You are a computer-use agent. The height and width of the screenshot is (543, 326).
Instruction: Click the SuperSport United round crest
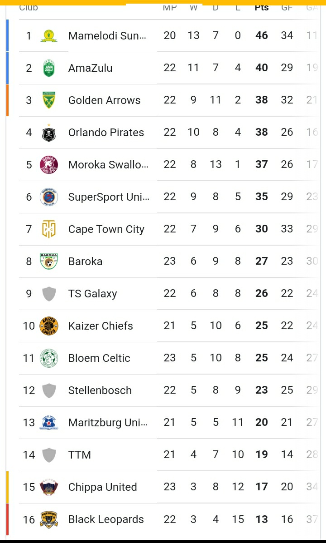click(x=49, y=197)
